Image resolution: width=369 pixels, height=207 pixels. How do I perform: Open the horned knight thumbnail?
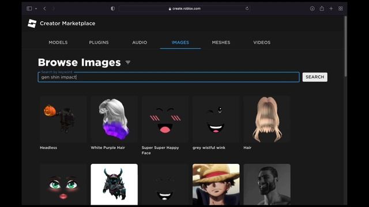point(114,185)
